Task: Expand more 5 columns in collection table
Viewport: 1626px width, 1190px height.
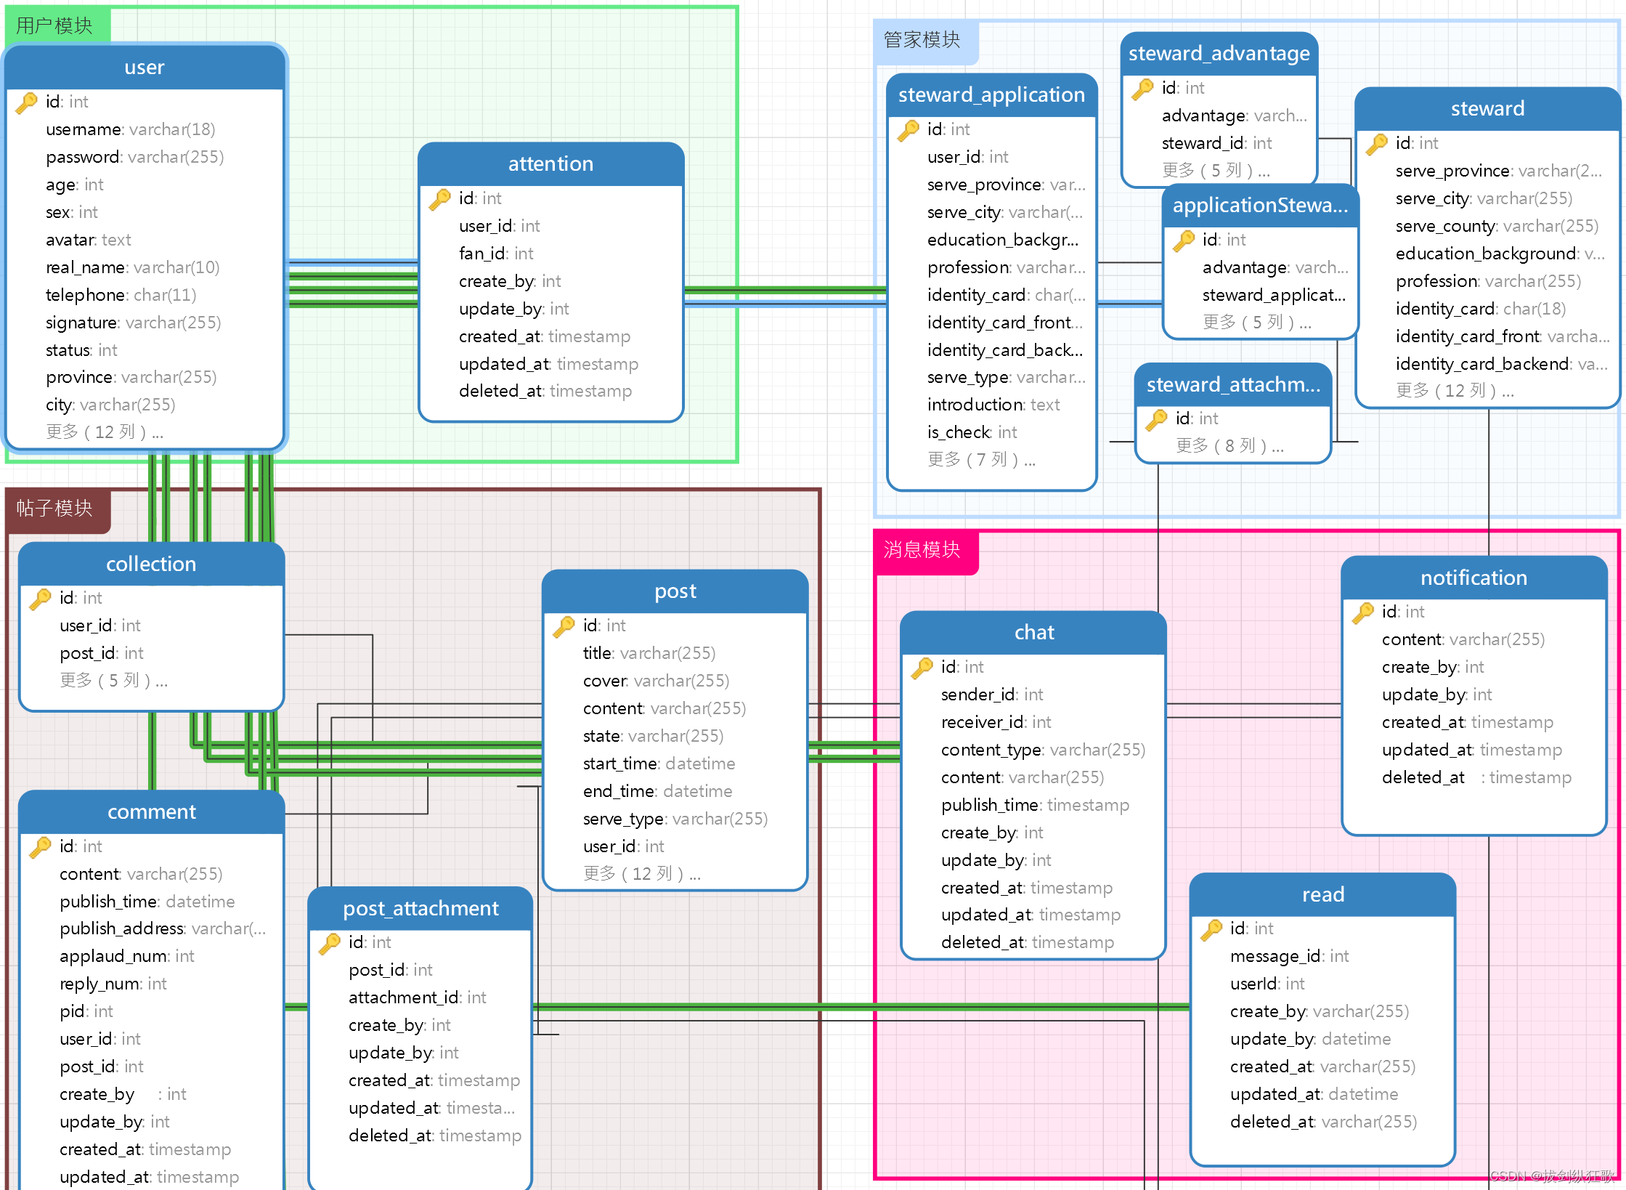Action: (x=113, y=681)
